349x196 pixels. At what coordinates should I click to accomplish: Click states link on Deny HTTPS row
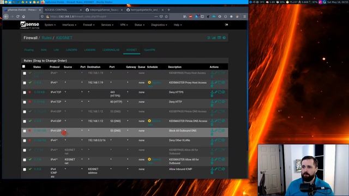click(40, 92)
